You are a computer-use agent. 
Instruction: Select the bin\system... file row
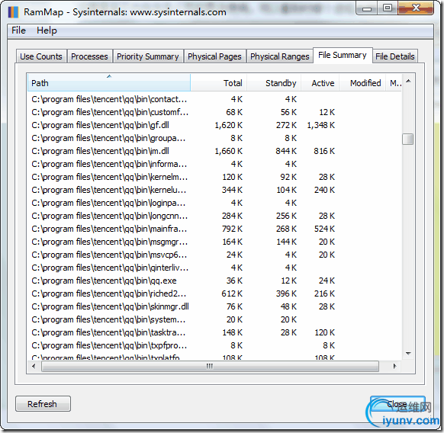click(214, 319)
